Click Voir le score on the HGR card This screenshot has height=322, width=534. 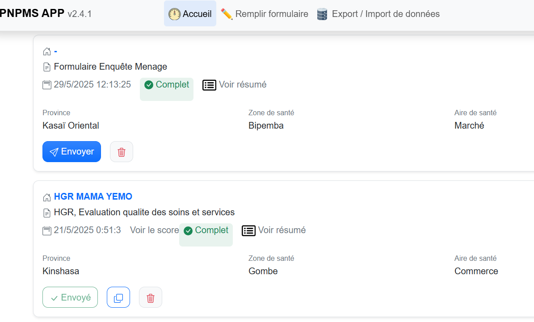click(154, 230)
